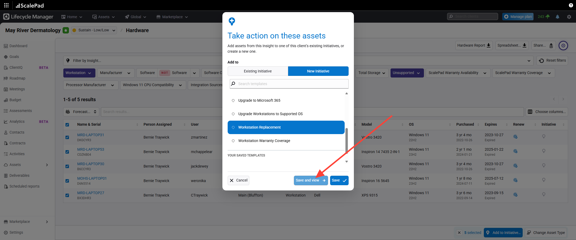576x240 pixels.
Task: Open the settings gear in top bar
Action: [569, 17]
